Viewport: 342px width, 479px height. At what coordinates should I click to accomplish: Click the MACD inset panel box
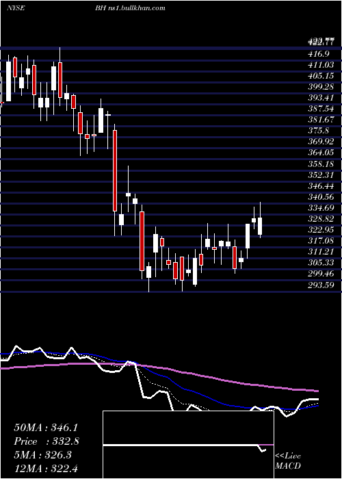click(188, 445)
